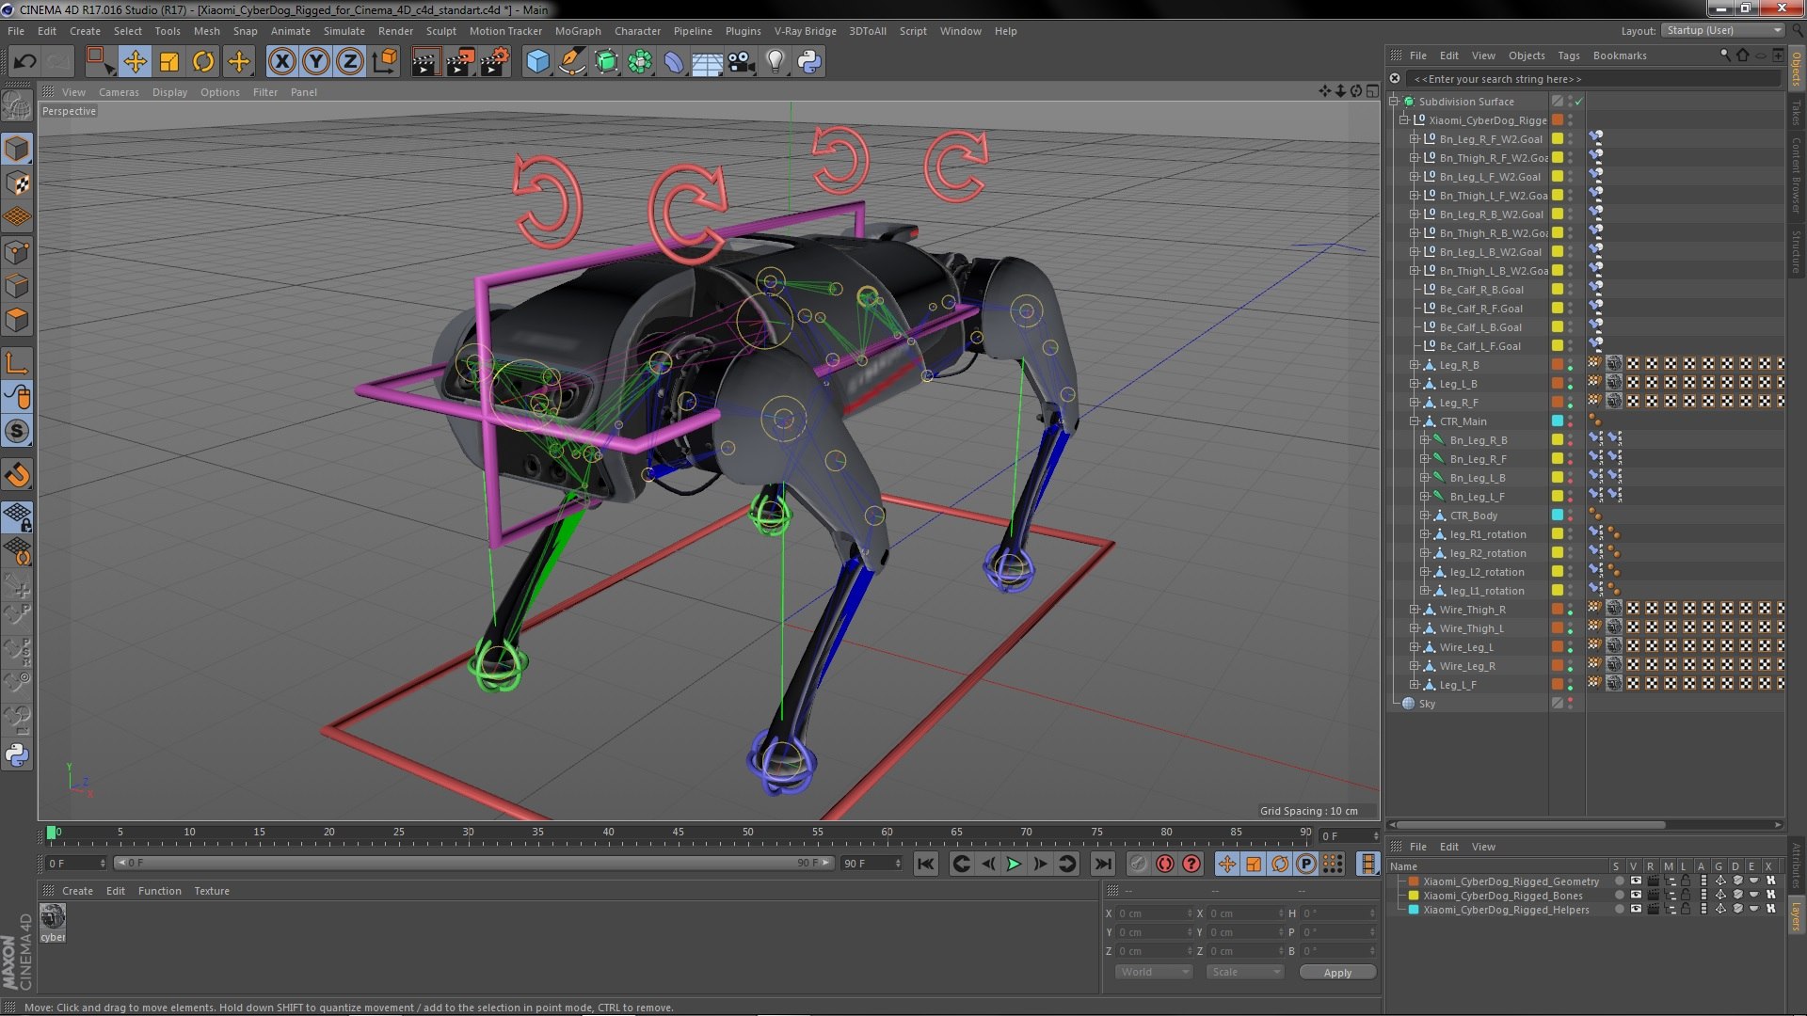Render the active view
Viewport: 1807px width, 1016px height.
[x=425, y=62]
